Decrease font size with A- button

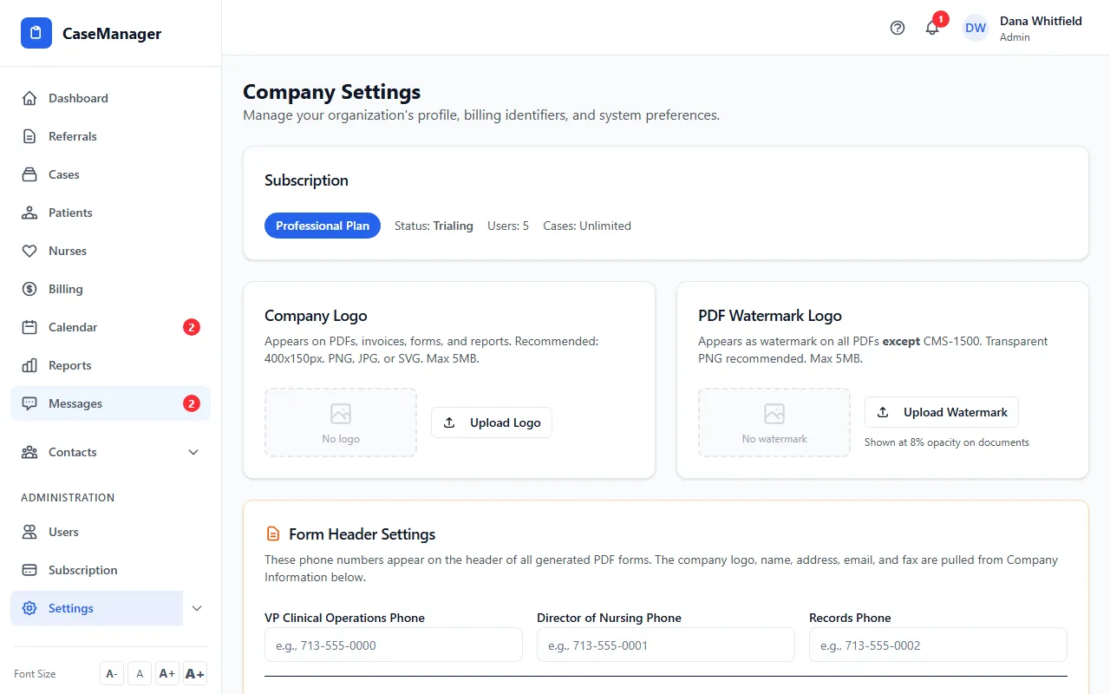112,674
